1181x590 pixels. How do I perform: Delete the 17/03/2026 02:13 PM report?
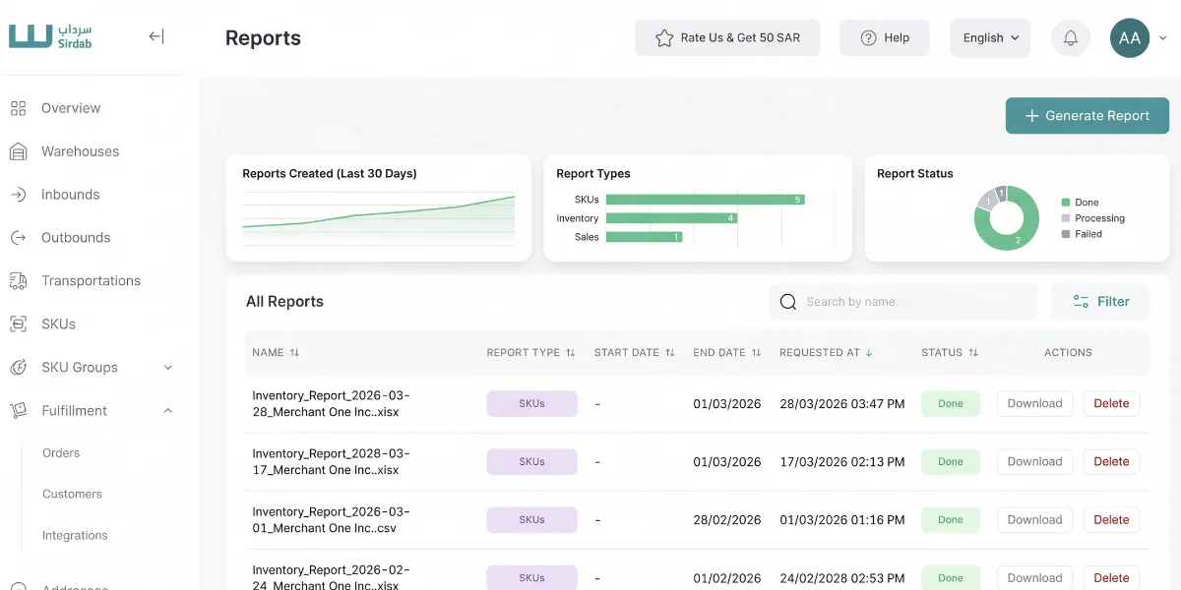point(1111,462)
